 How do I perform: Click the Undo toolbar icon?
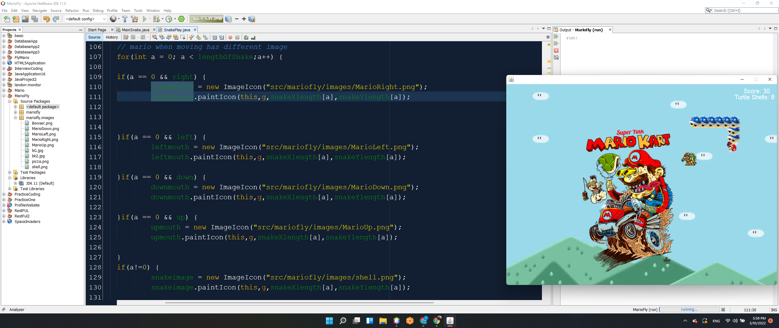pyautogui.click(x=46, y=19)
